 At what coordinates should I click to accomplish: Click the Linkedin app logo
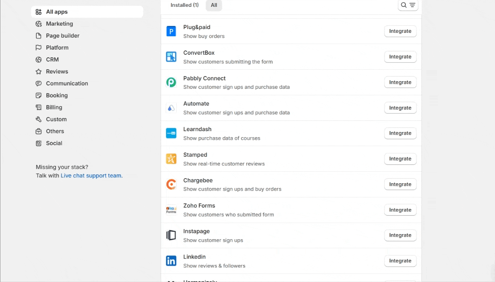(x=171, y=261)
